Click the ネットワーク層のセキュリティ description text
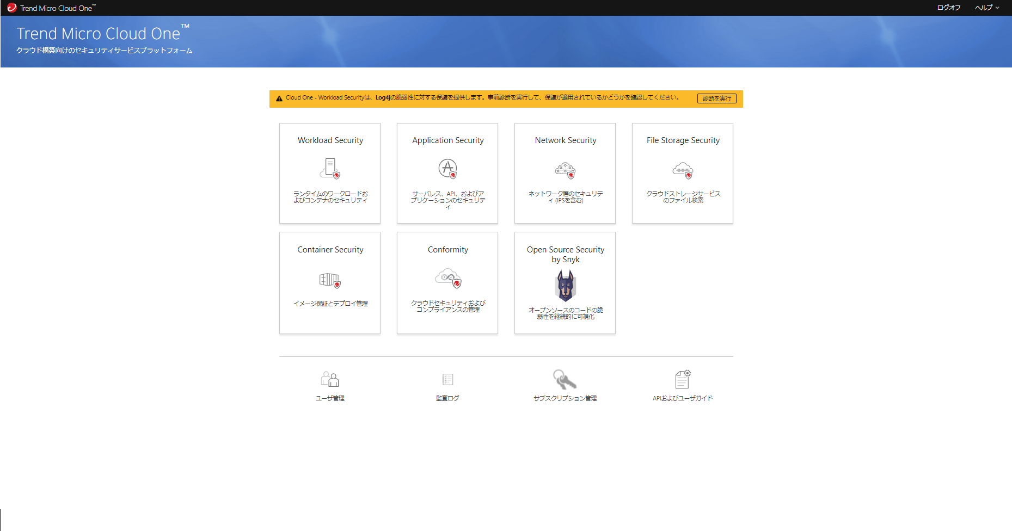 (566, 197)
